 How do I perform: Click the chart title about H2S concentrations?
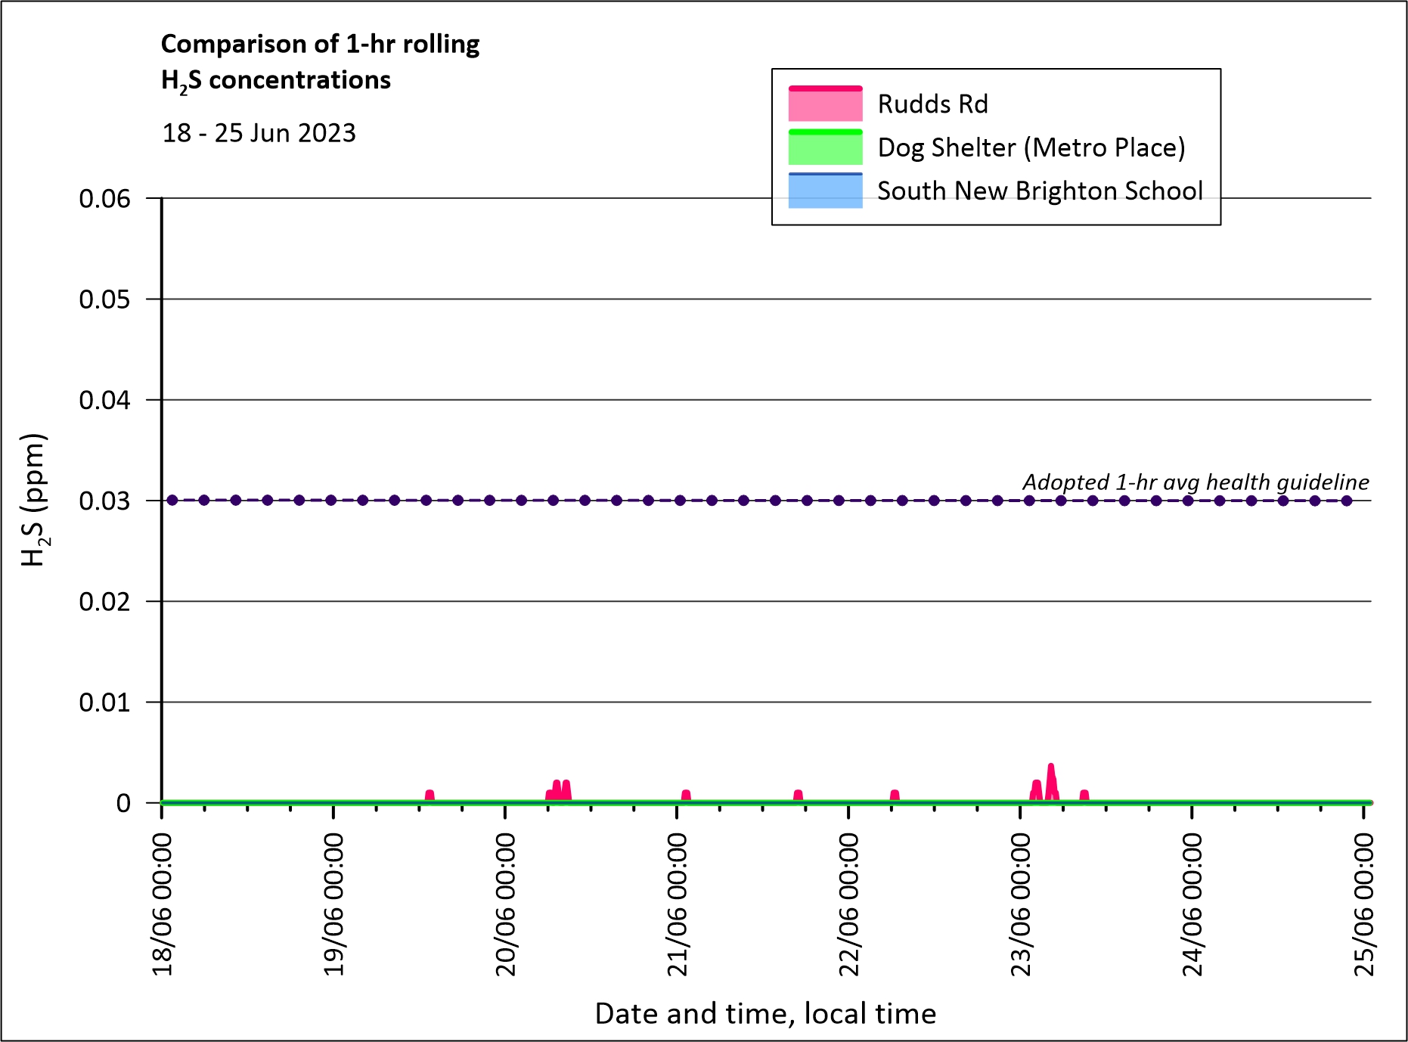pos(320,62)
